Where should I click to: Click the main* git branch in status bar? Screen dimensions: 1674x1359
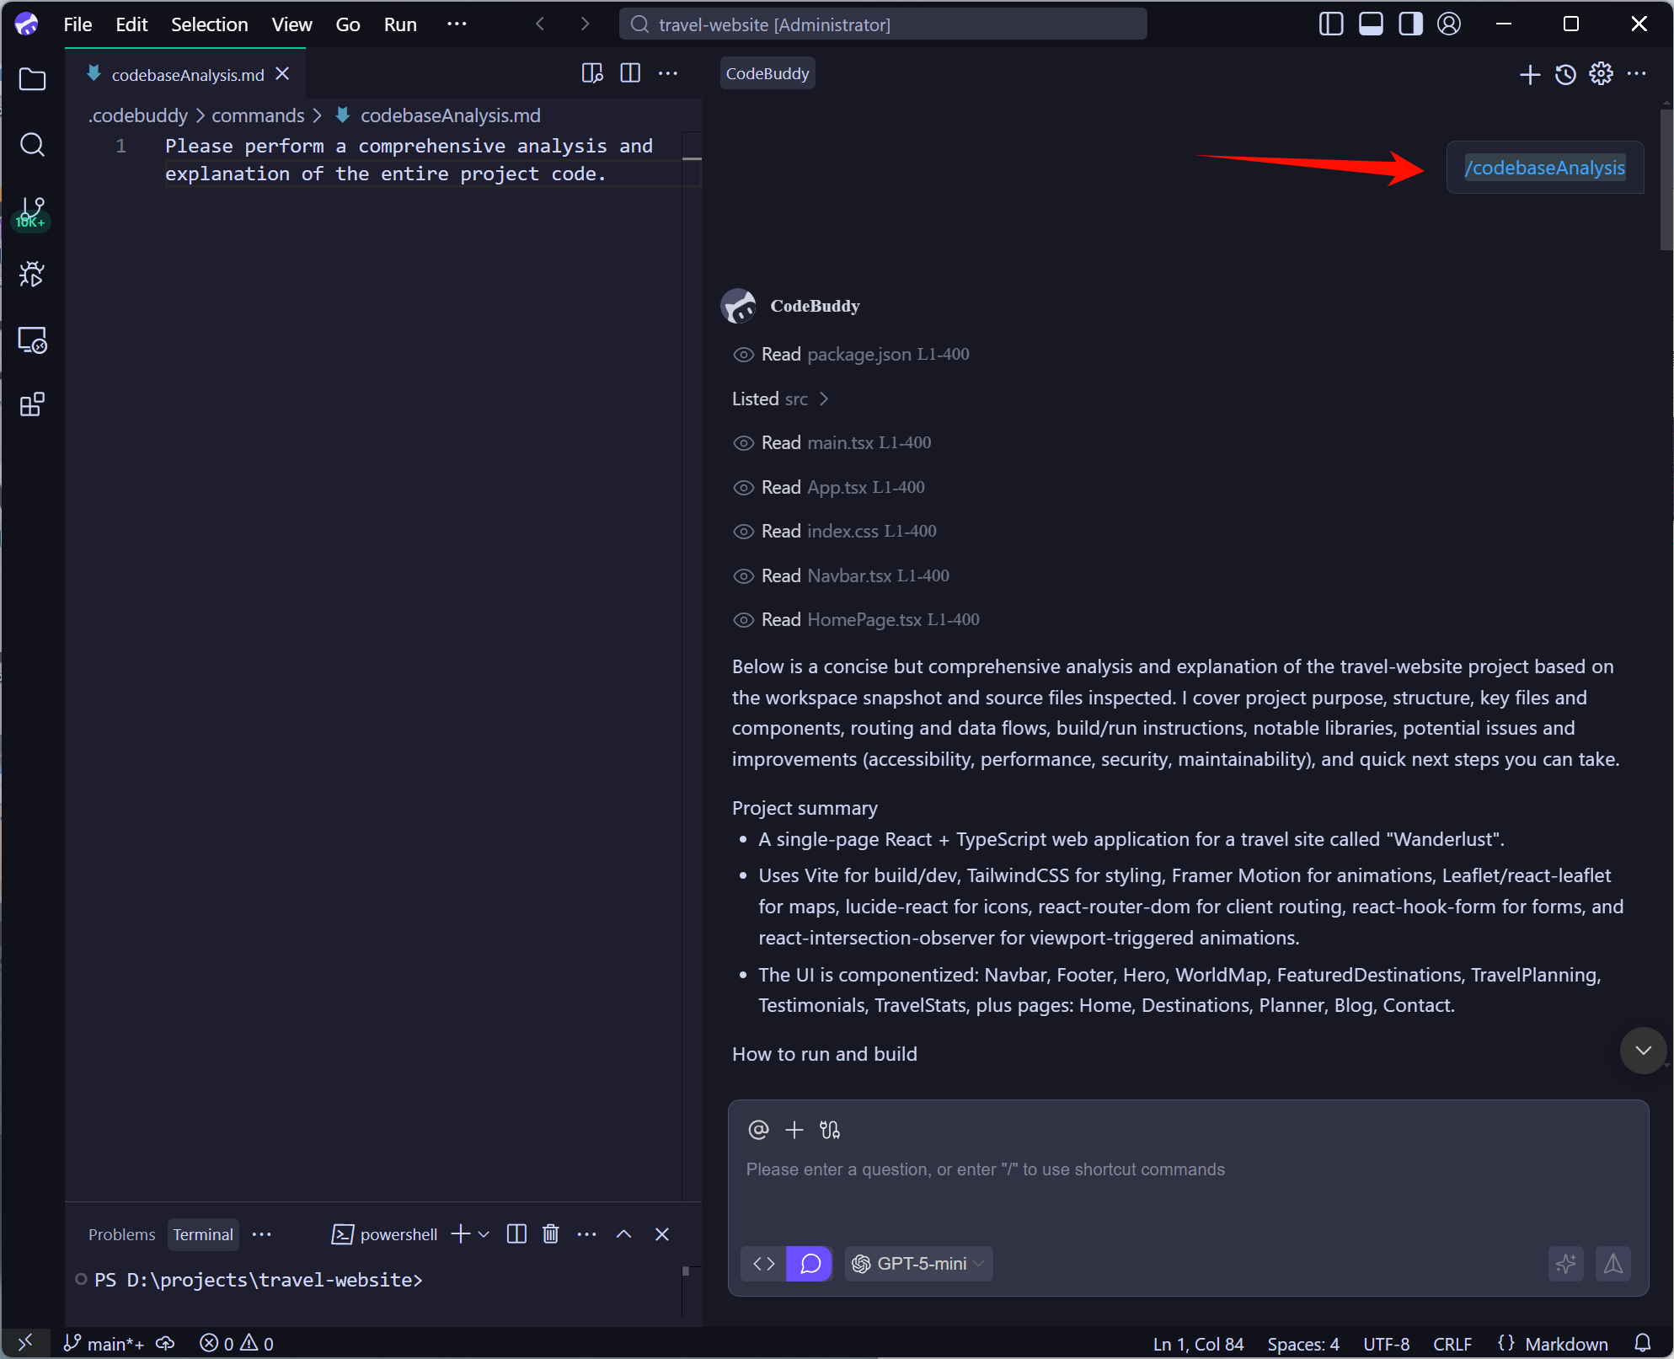pos(105,1344)
